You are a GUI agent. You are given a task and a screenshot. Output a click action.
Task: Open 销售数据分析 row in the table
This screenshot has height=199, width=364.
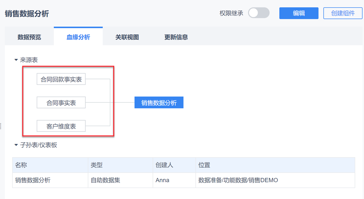click(33, 180)
